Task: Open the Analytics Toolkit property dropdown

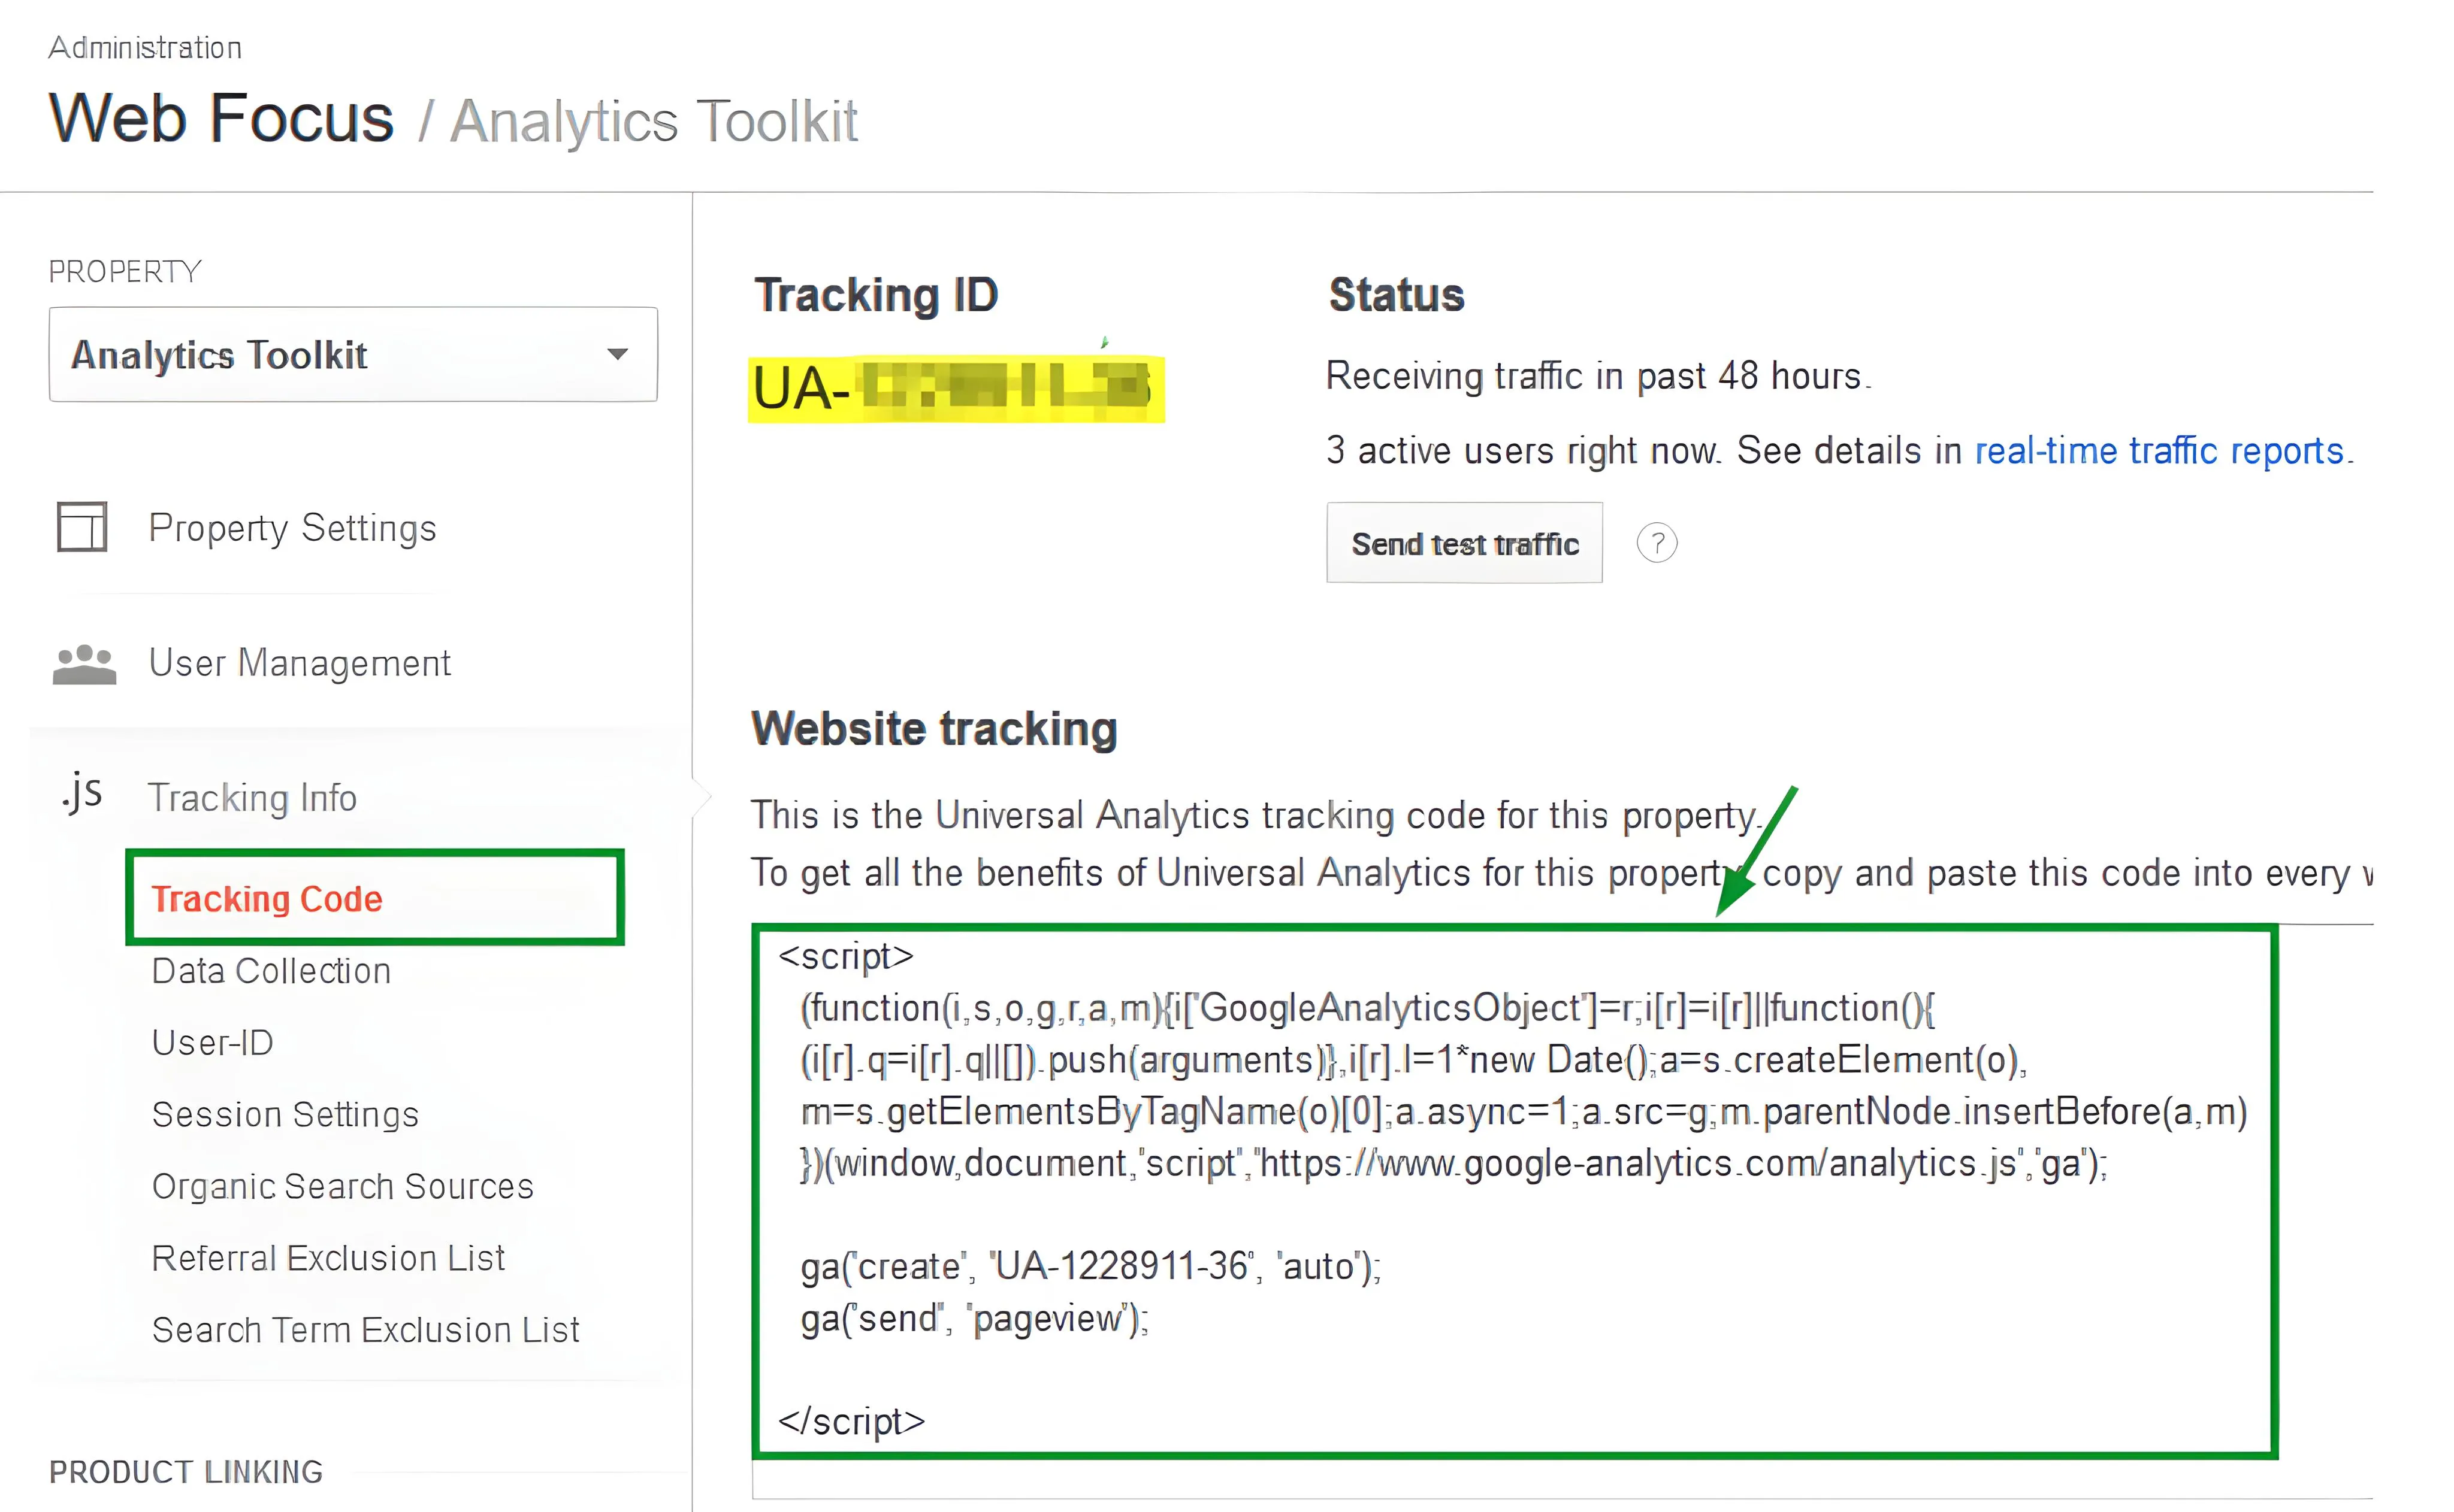Action: click(352, 354)
